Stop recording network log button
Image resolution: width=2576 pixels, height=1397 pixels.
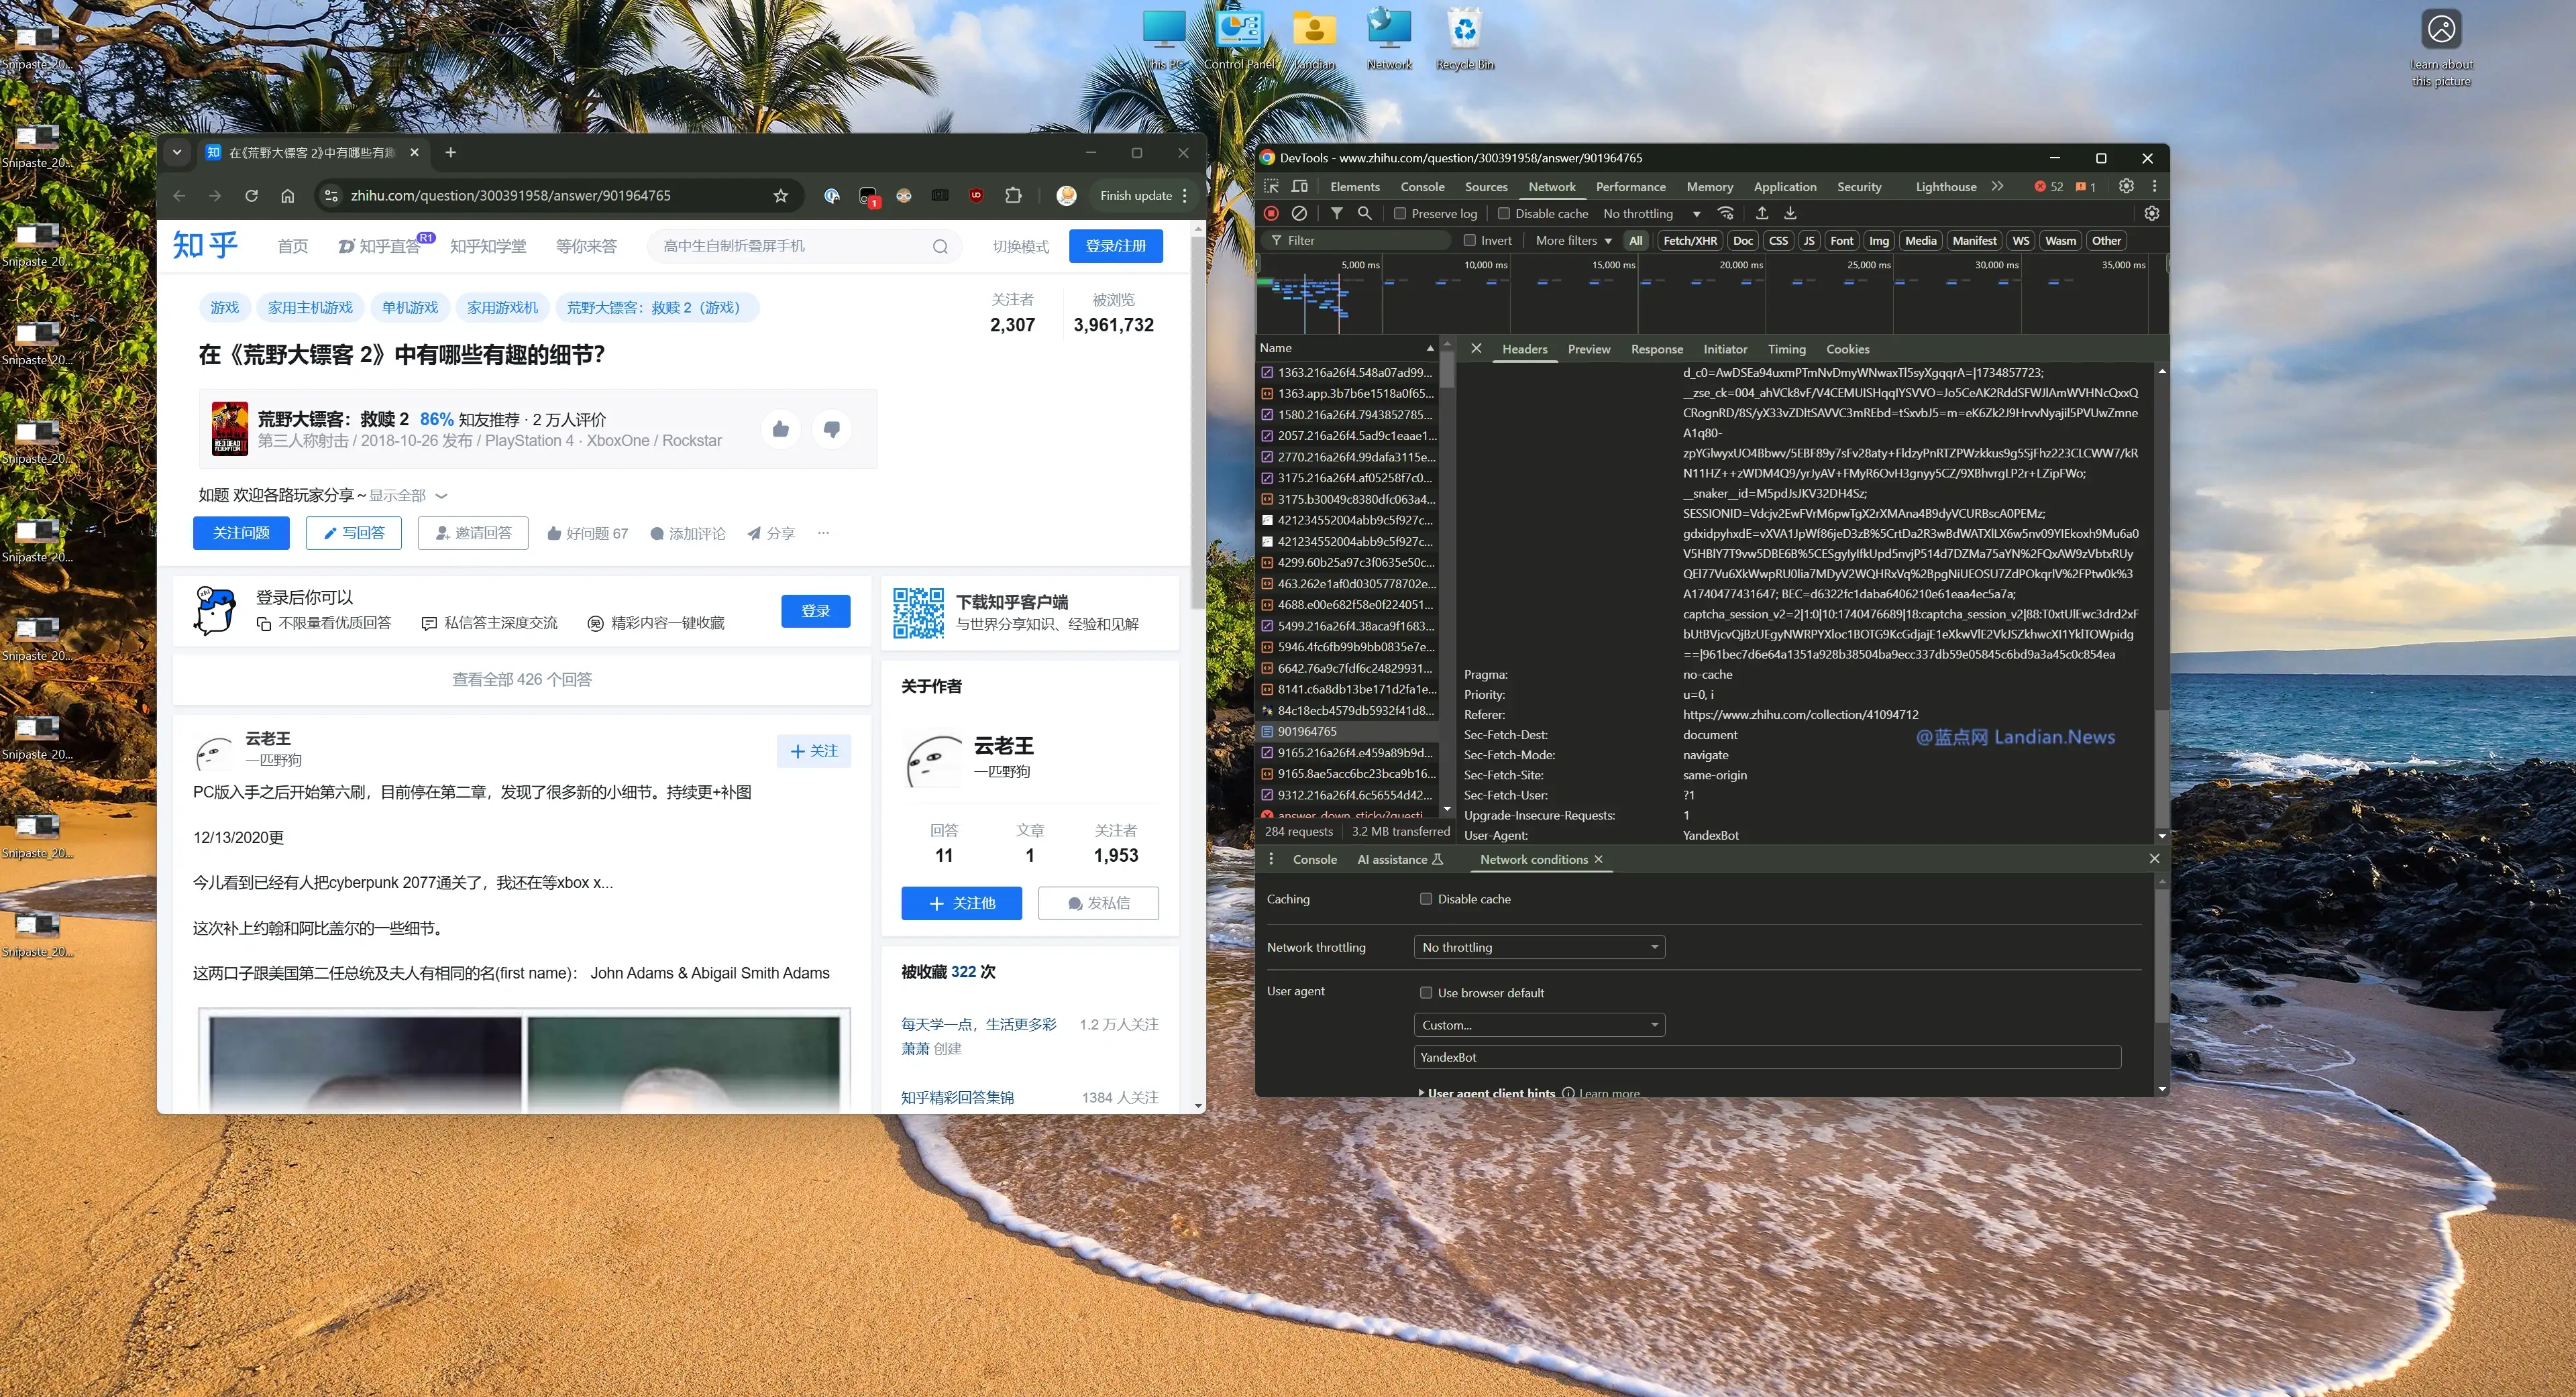pyautogui.click(x=1271, y=213)
